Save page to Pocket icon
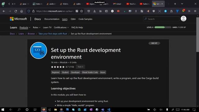 point(89,11)
